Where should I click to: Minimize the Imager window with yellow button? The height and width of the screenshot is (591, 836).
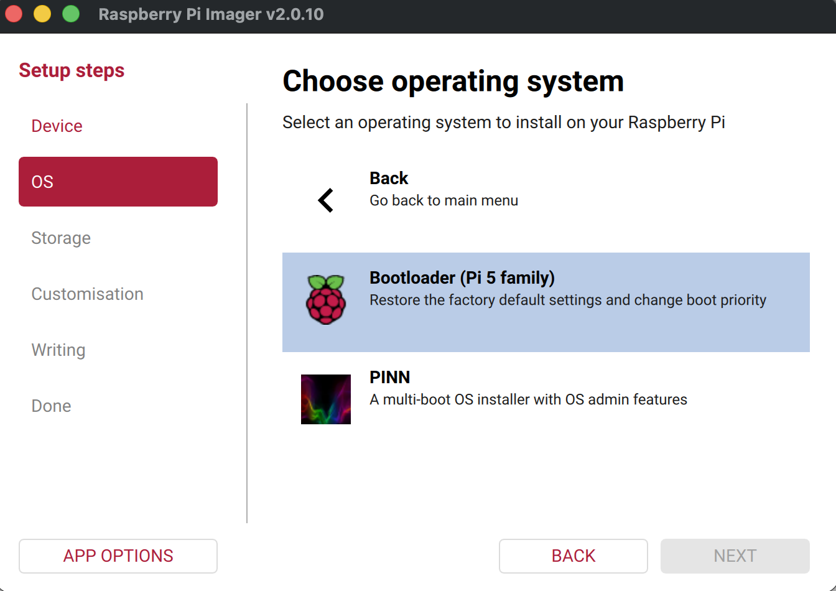click(x=42, y=14)
